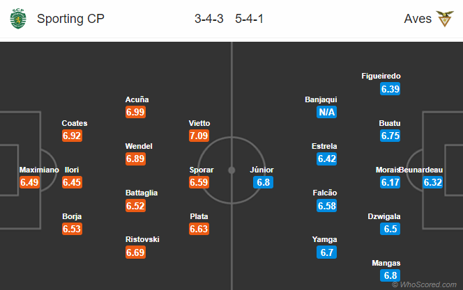Click the 3-4-3 formation label
The image size is (463, 290).
tap(209, 19)
